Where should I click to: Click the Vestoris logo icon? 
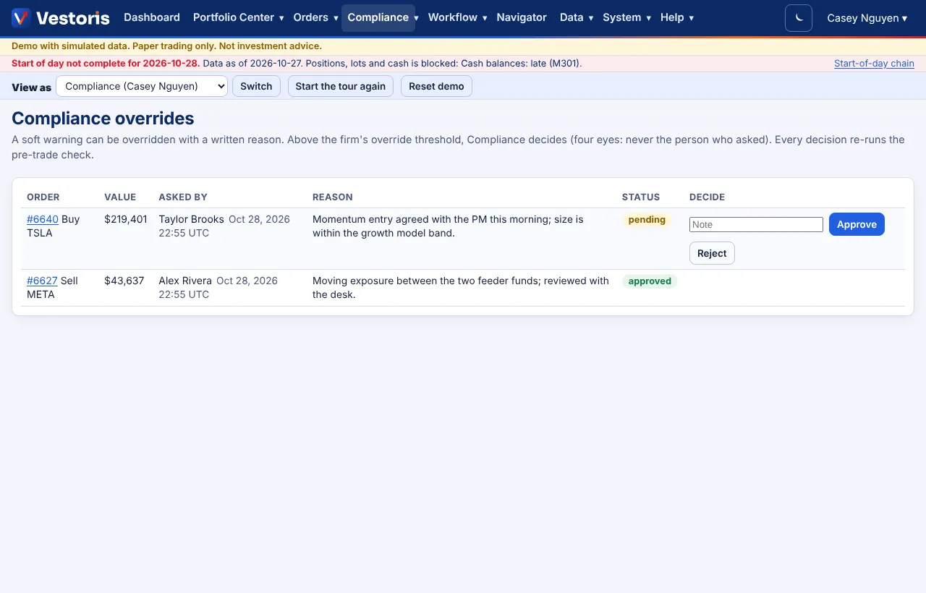(21, 17)
